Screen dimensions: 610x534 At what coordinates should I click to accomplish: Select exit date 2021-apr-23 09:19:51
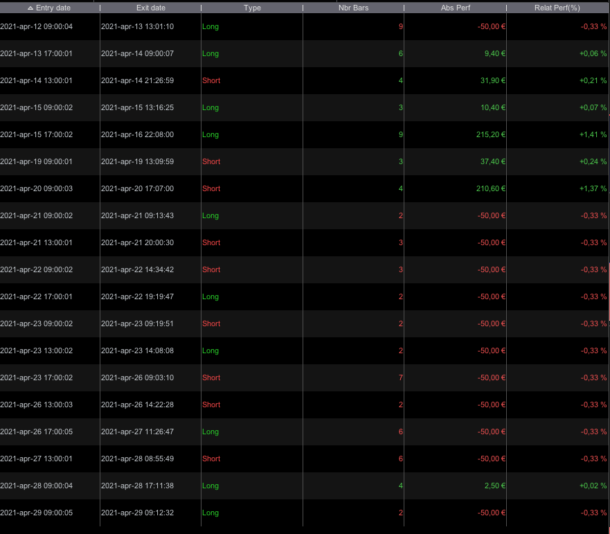click(137, 324)
